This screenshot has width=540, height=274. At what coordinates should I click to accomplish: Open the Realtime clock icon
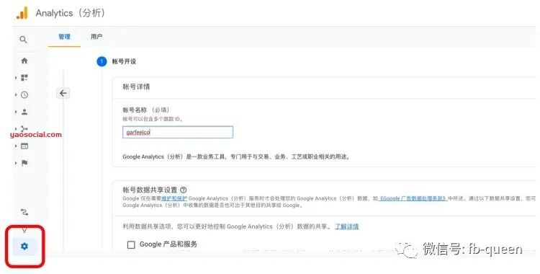(x=24, y=95)
